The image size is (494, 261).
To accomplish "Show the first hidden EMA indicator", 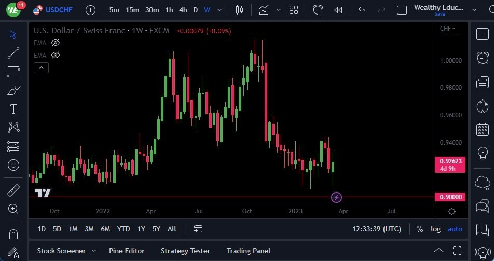I will [56, 43].
